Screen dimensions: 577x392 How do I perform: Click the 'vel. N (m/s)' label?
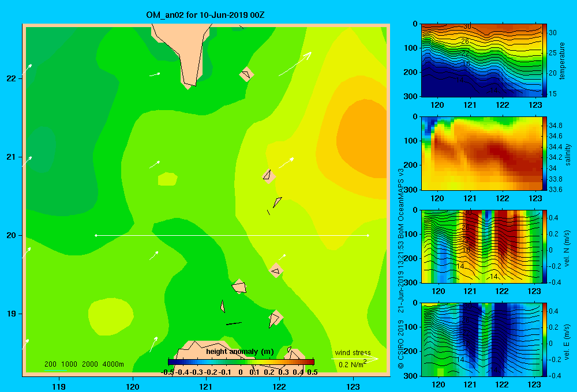pos(567,248)
